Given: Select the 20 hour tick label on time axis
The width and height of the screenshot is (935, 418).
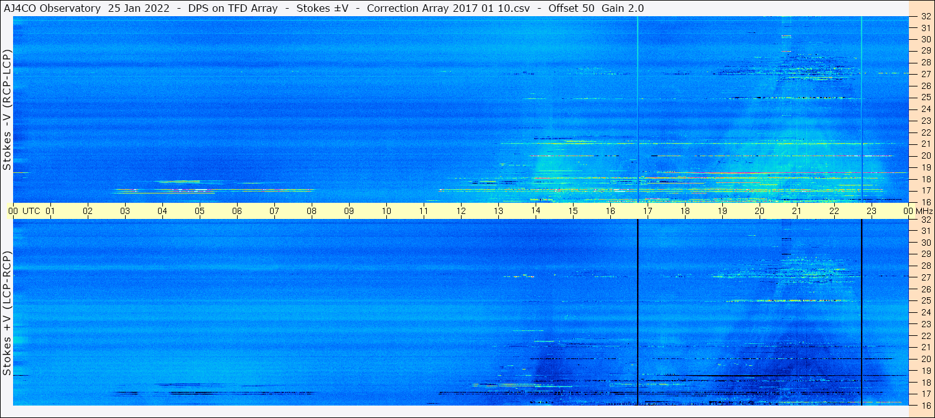Looking at the screenshot, I should [x=760, y=211].
